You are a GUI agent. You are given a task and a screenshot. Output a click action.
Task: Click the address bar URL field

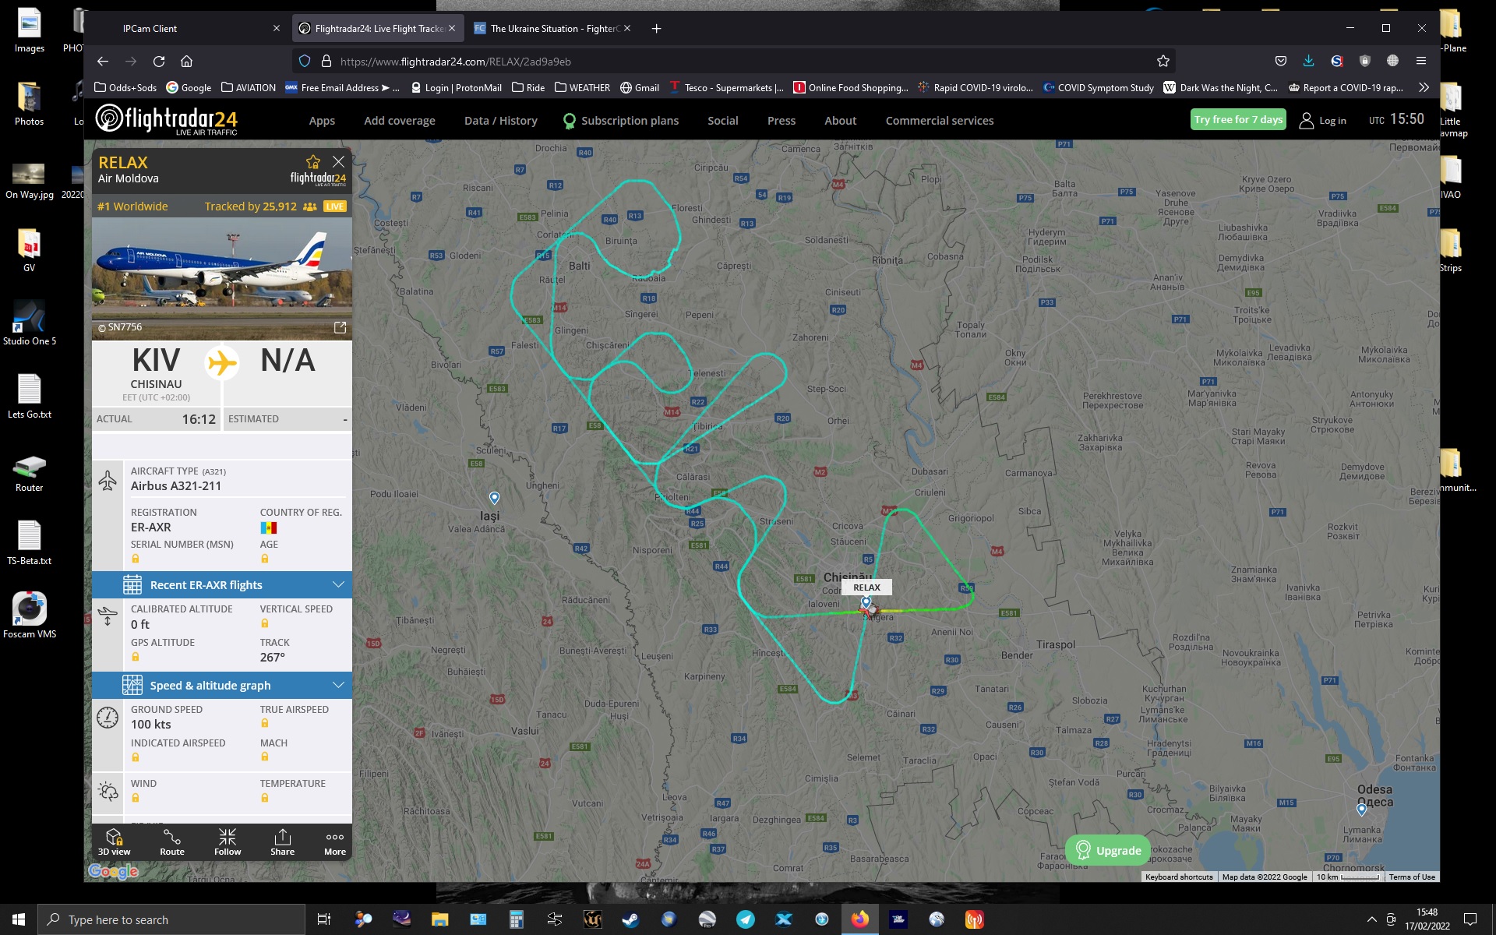coord(732,62)
